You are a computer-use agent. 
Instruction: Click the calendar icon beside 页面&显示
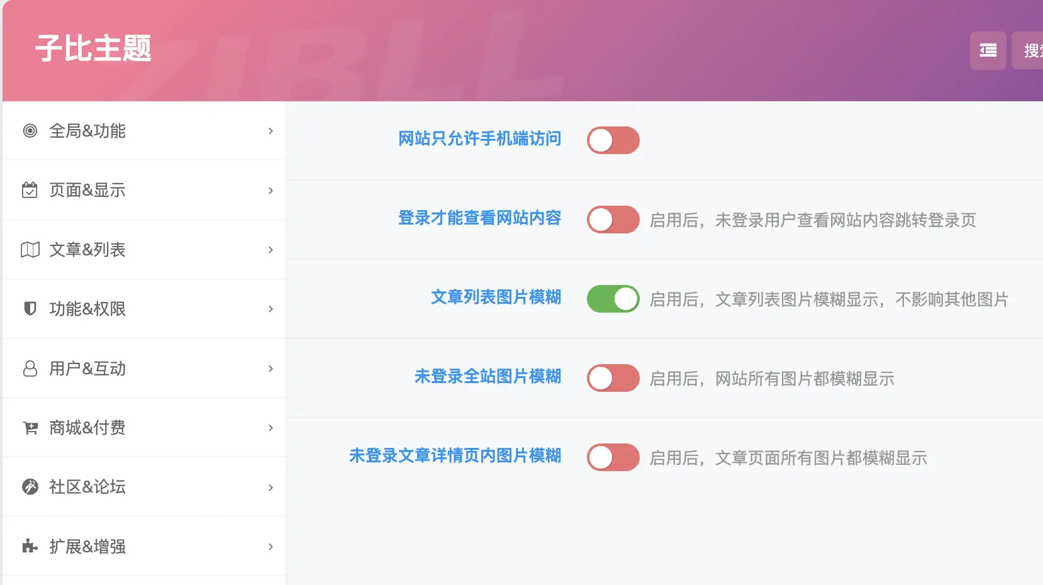[30, 190]
